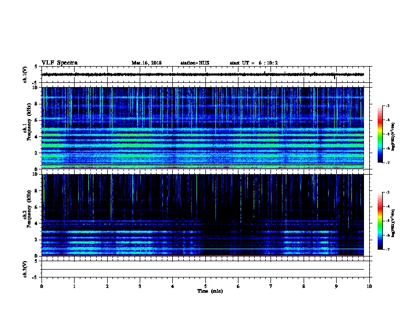Image resolution: width=416 pixels, height=321 pixels.
Task: Click time axis tick label "8"
Action: coord(304,286)
